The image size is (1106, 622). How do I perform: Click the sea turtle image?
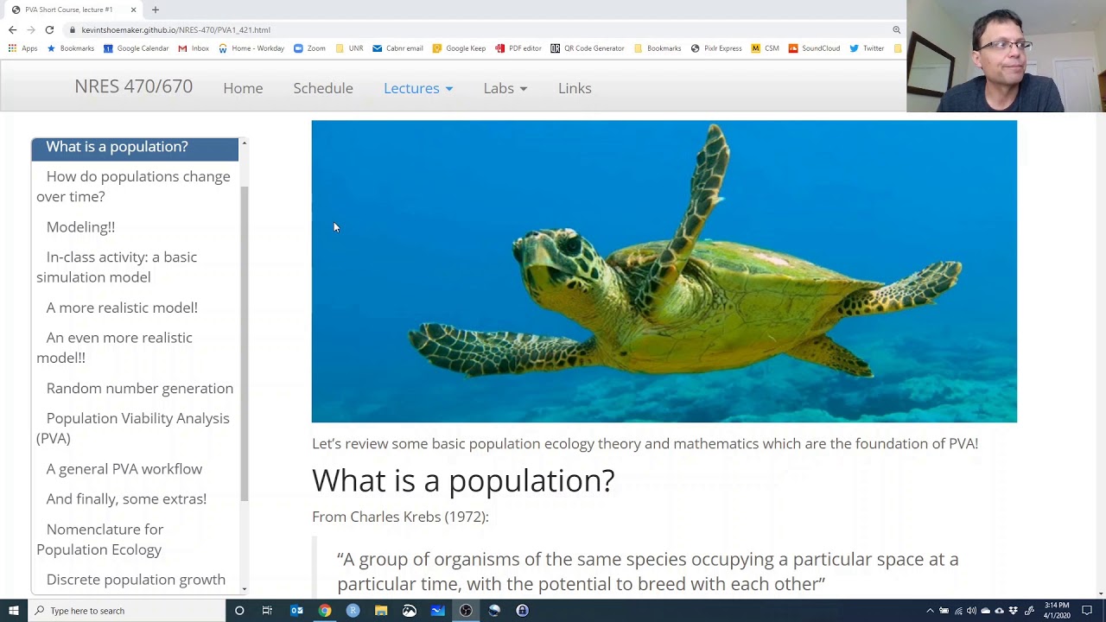click(x=664, y=271)
